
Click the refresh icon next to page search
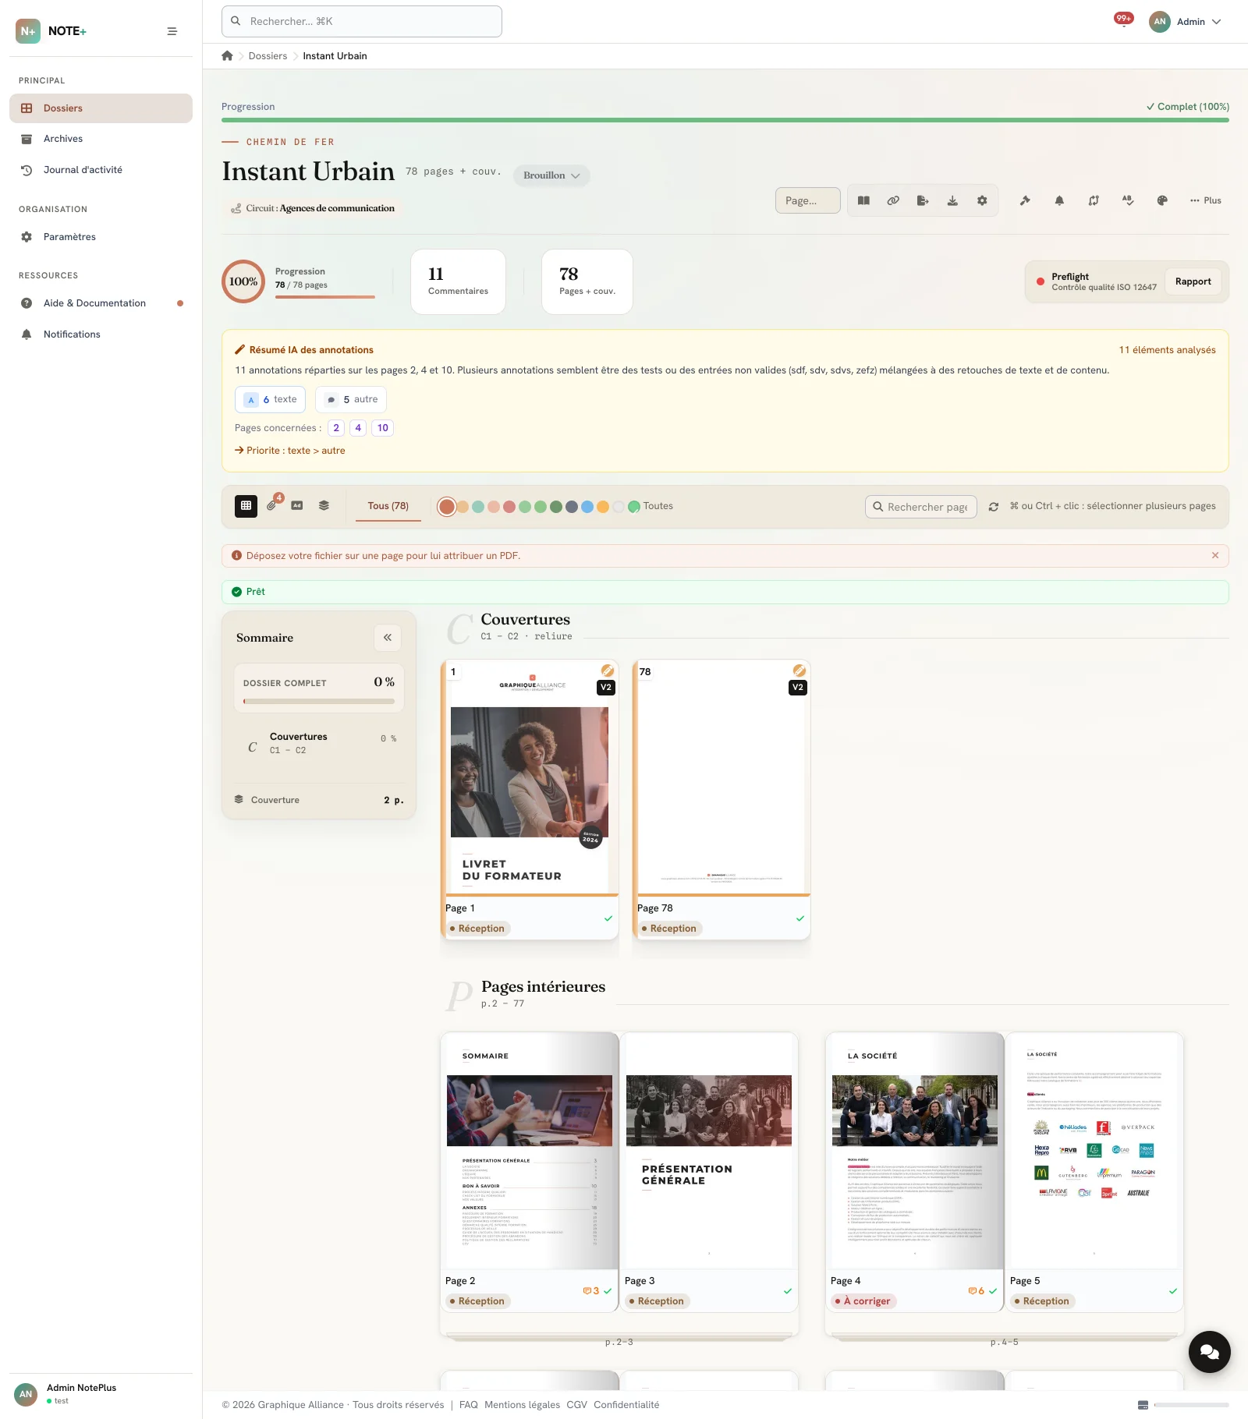tap(994, 507)
